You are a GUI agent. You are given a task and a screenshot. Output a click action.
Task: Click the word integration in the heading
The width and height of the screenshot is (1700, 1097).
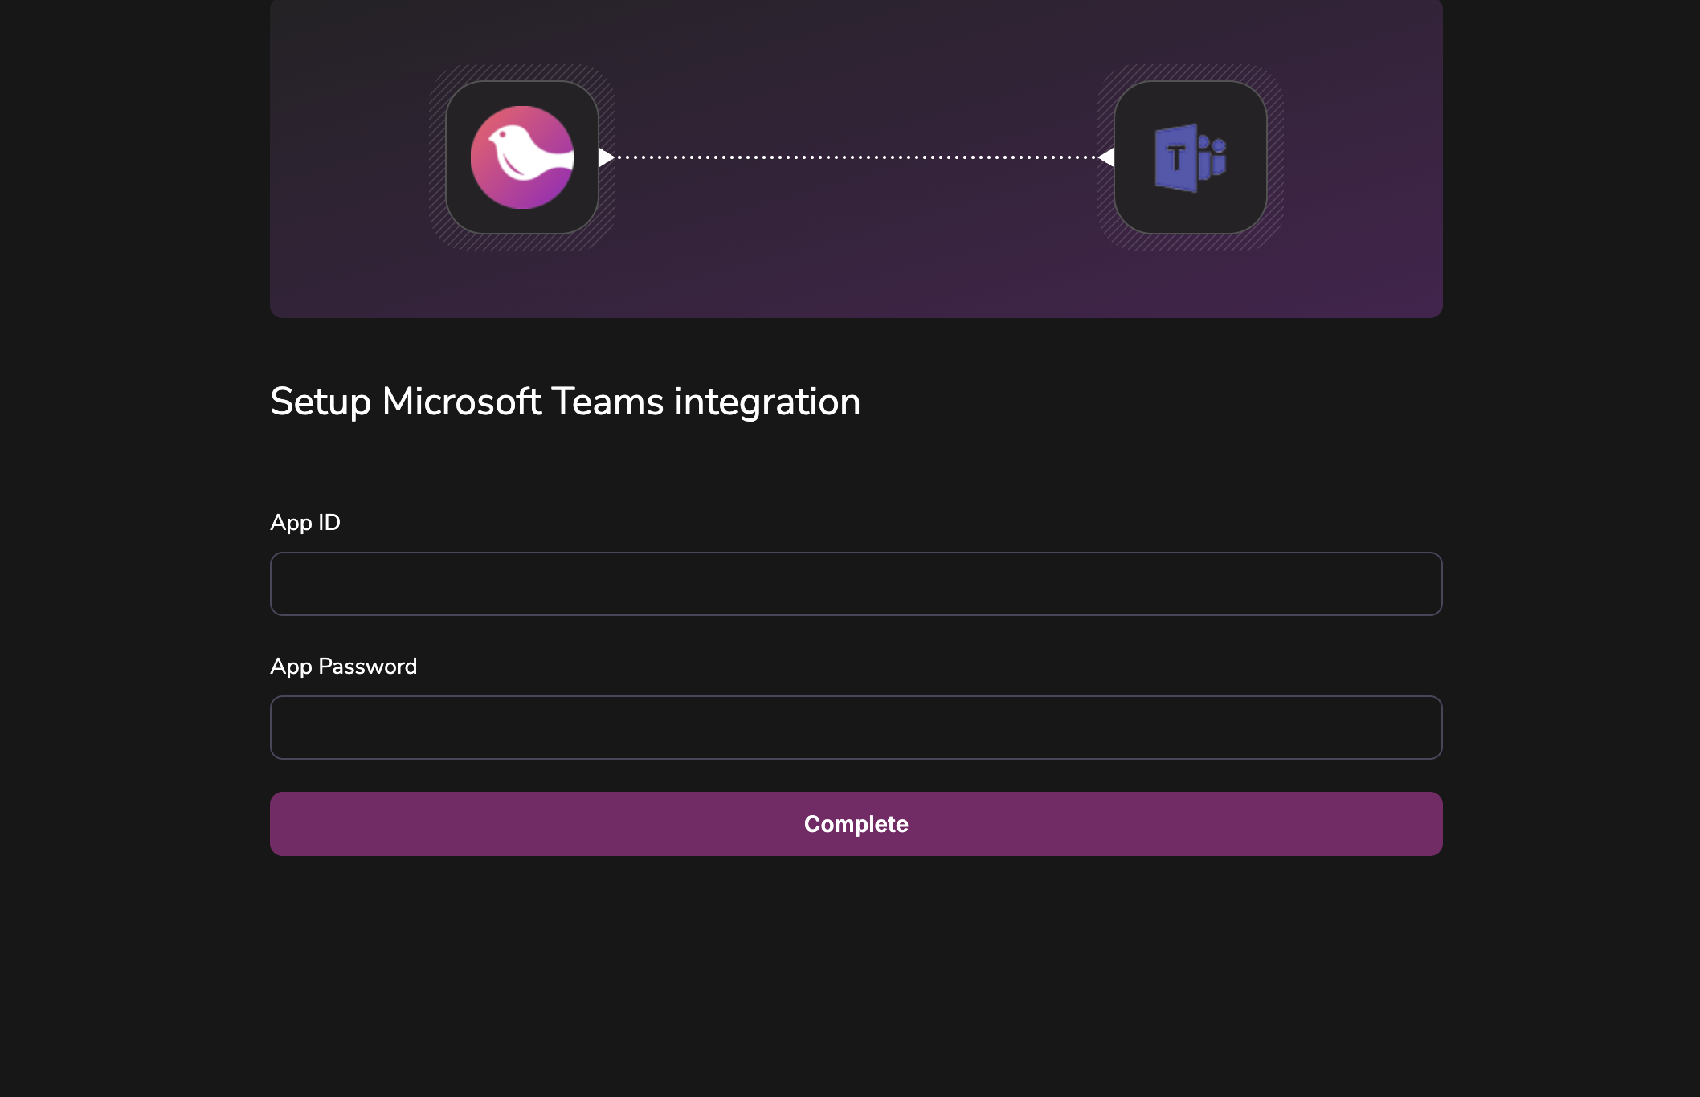point(767,402)
